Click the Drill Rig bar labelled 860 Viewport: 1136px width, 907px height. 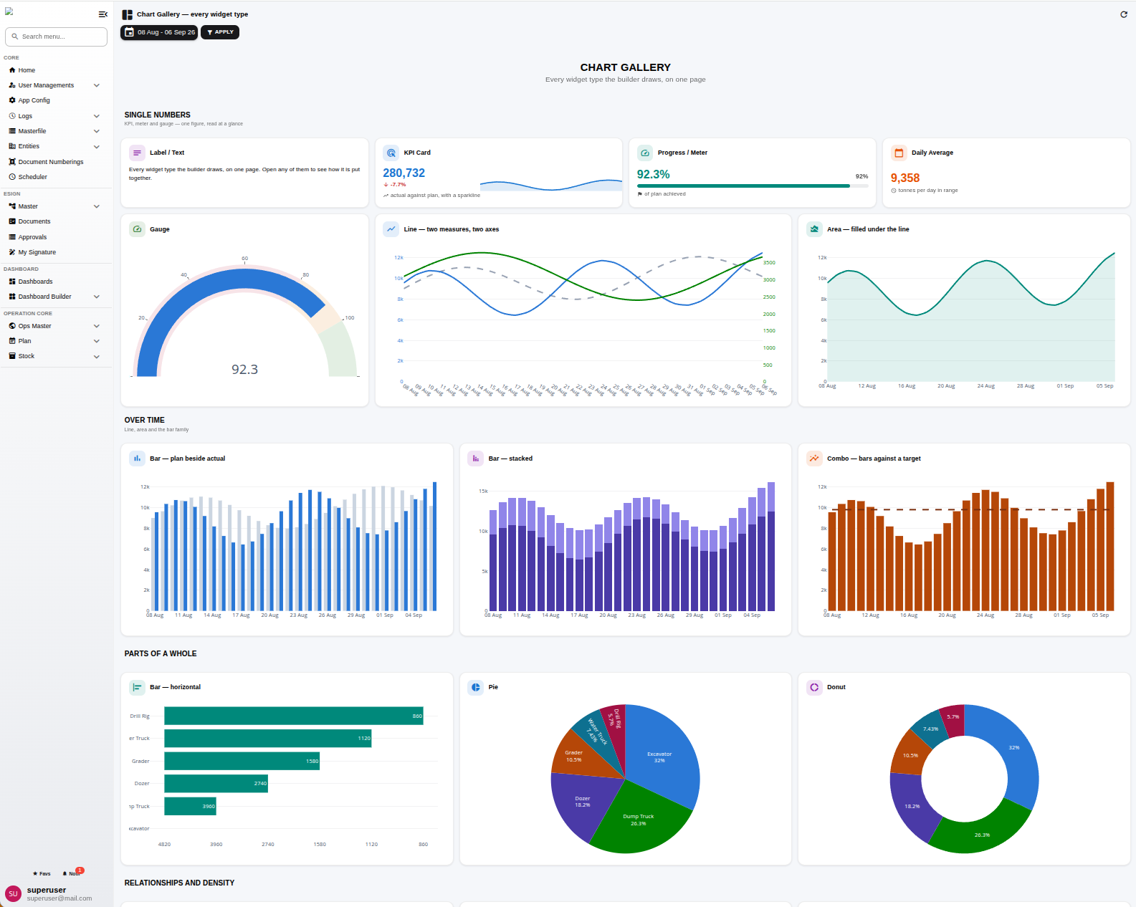tap(294, 716)
